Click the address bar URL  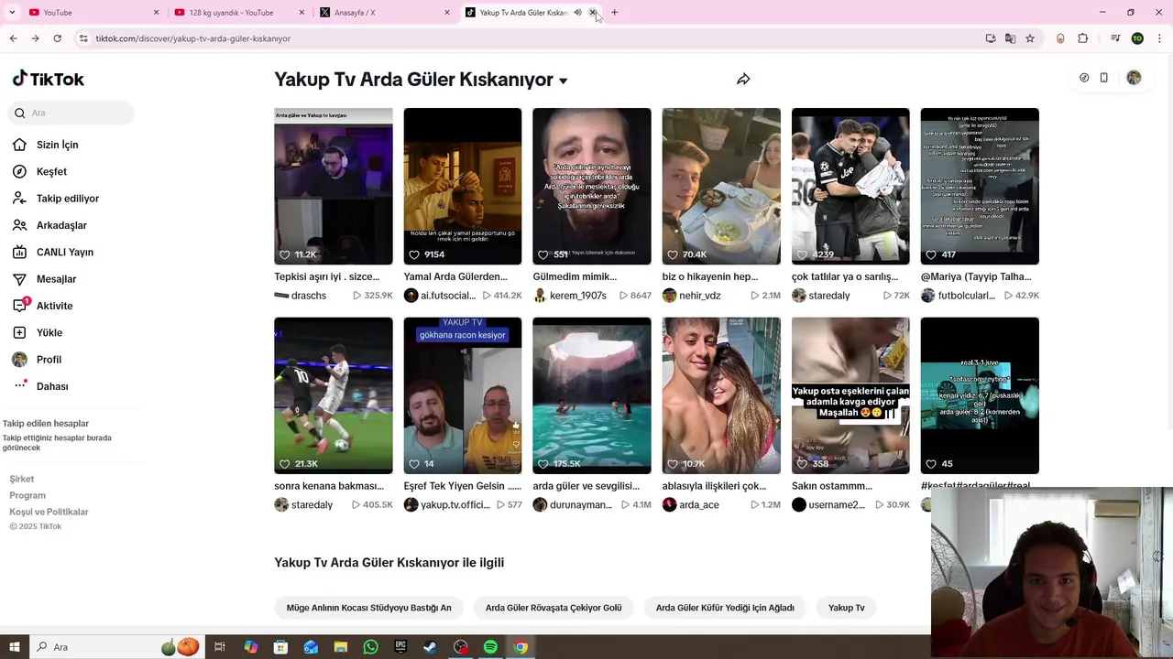click(192, 38)
